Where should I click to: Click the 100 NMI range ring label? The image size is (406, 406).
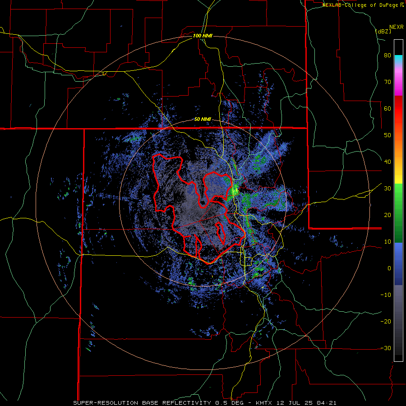click(x=203, y=36)
